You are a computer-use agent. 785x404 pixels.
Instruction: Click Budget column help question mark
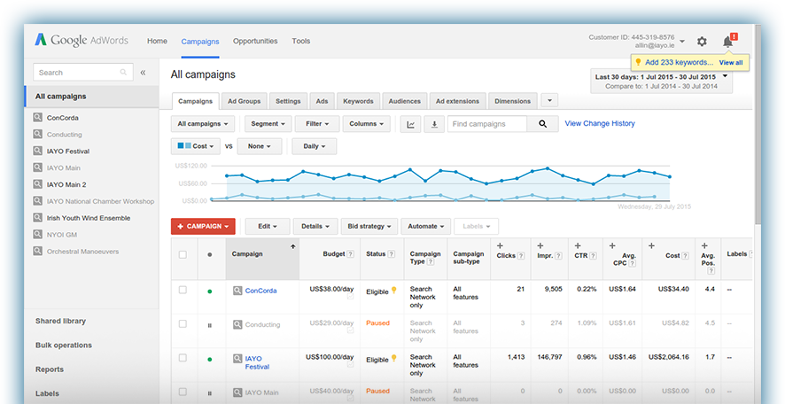351,254
